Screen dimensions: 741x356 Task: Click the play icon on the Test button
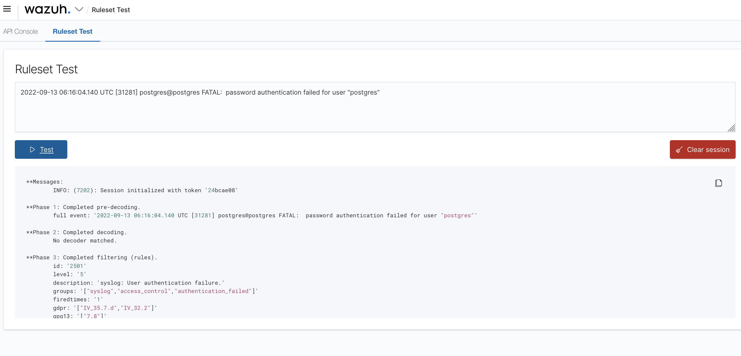(32, 150)
